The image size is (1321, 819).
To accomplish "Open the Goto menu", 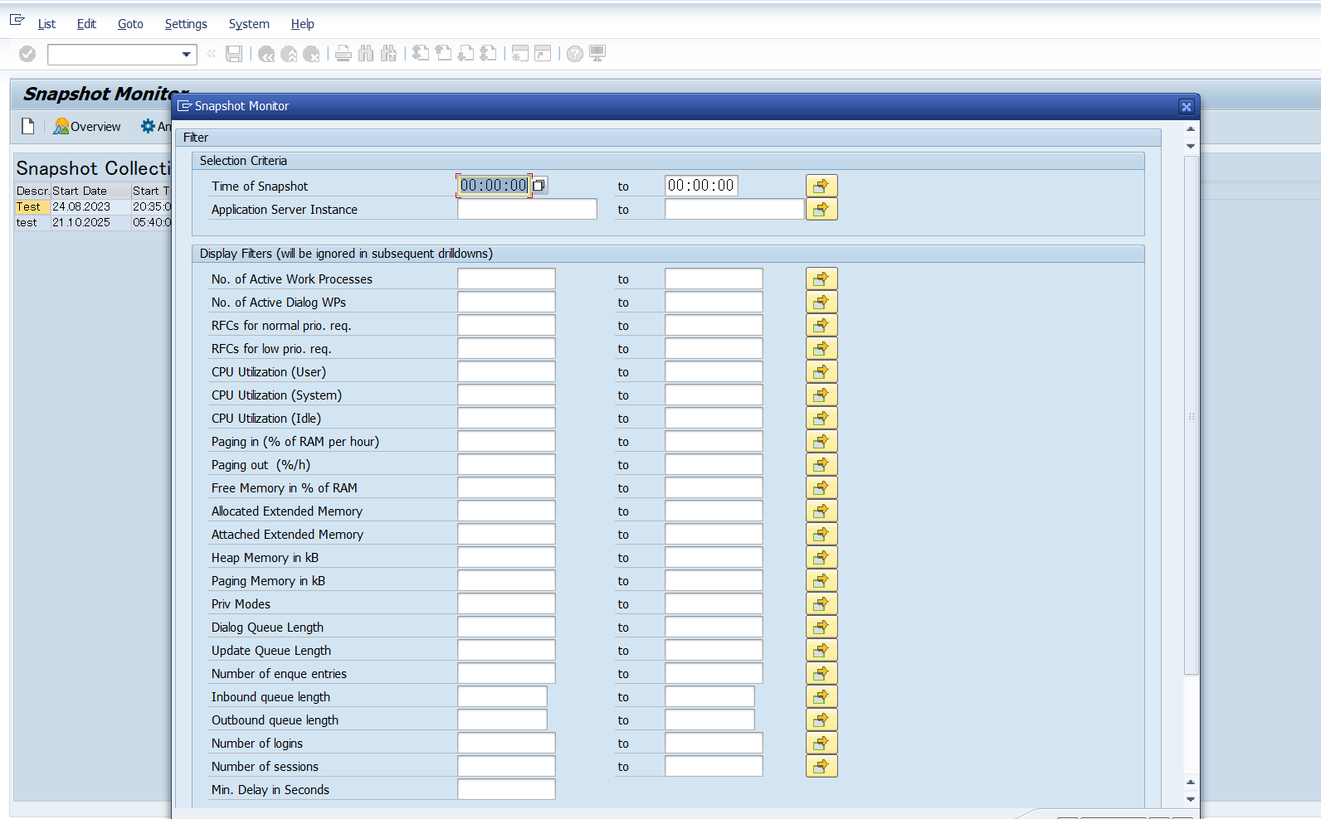I will point(130,24).
